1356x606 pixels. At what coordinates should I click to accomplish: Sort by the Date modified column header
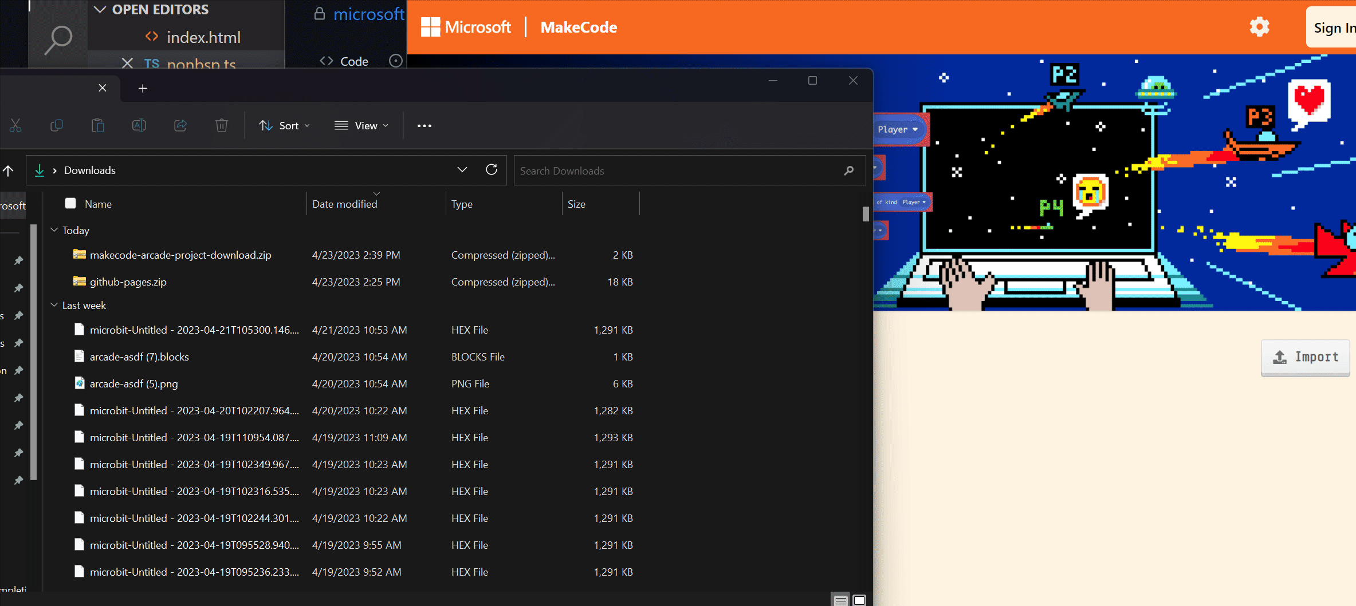pos(344,204)
